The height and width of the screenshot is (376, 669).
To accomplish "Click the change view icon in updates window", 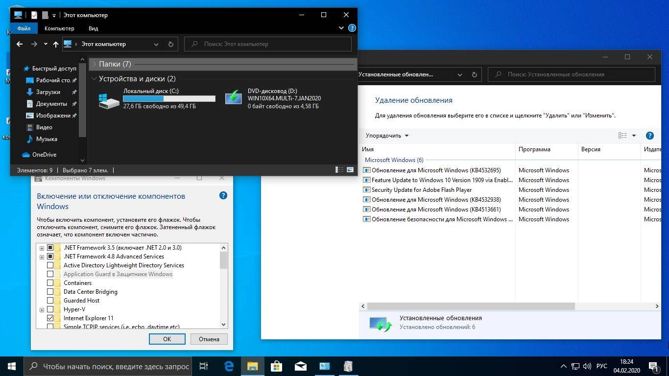I will tap(622, 136).
